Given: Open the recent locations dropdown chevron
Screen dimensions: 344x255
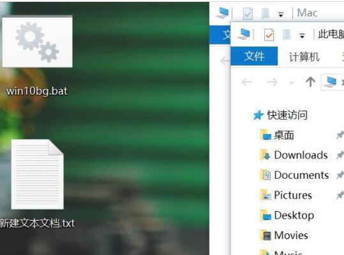Looking at the screenshot, I should point(291,83).
